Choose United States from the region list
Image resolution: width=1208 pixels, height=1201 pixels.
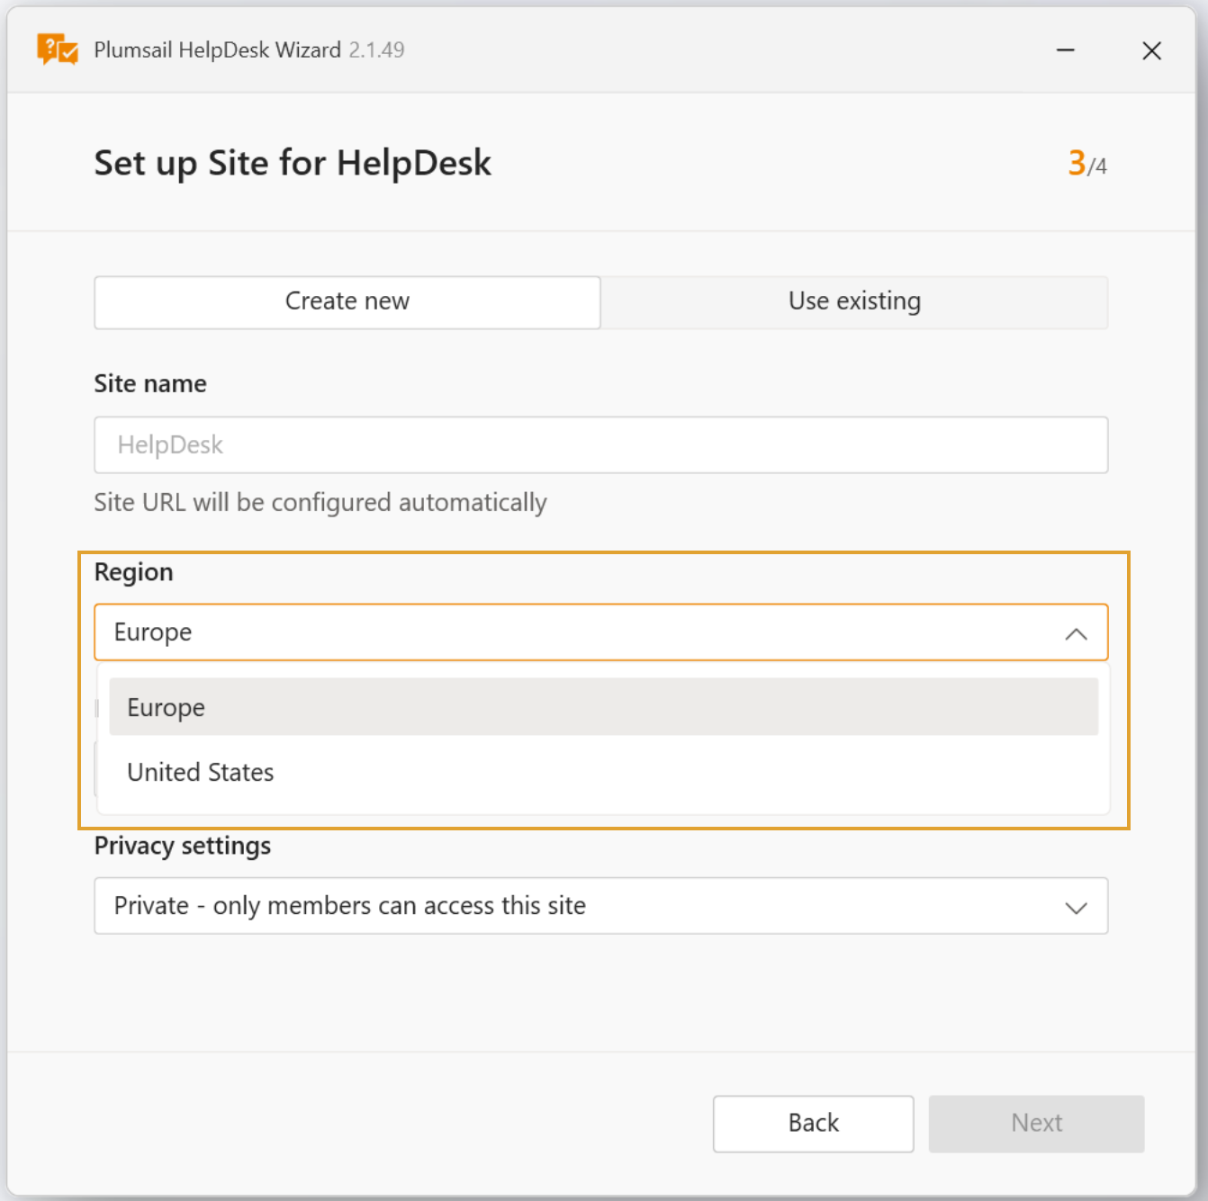(603, 772)
